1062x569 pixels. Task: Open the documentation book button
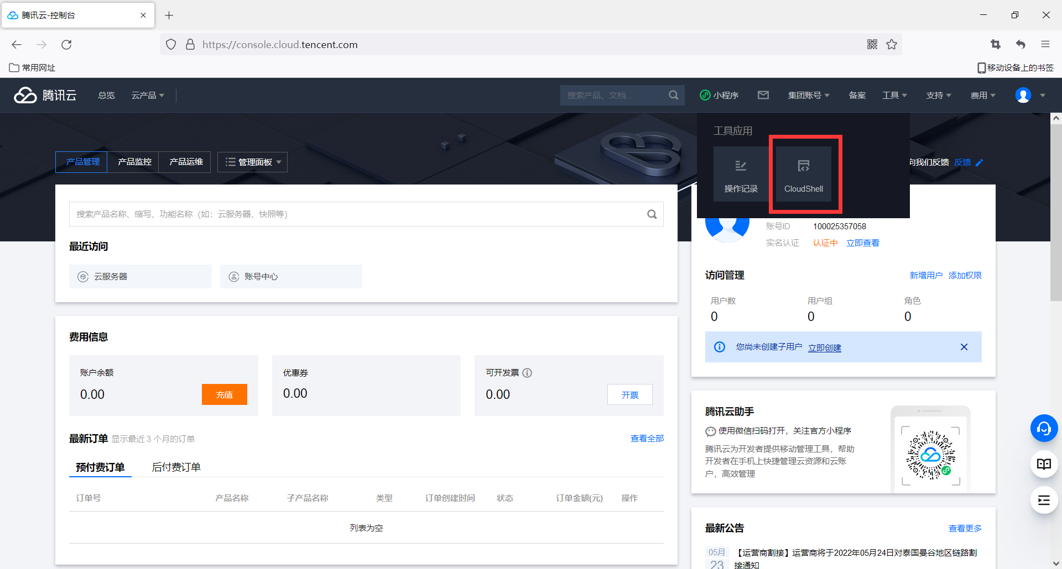tap(1044, 464)
